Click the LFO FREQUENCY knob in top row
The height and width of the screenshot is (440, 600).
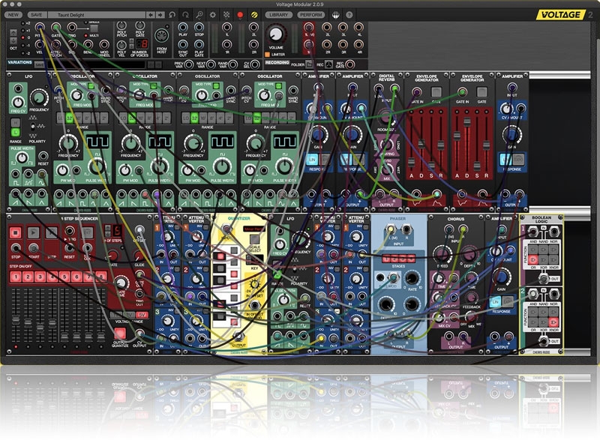pyautogui.click(x=39, y=97)
